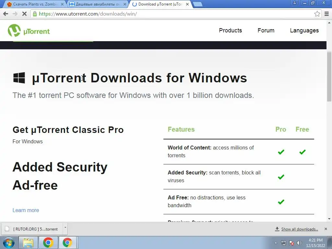Screen dimensions: 332x249
Task: Click the '#1 torrent PC software' tagline
Action: (x=133, y=95)
